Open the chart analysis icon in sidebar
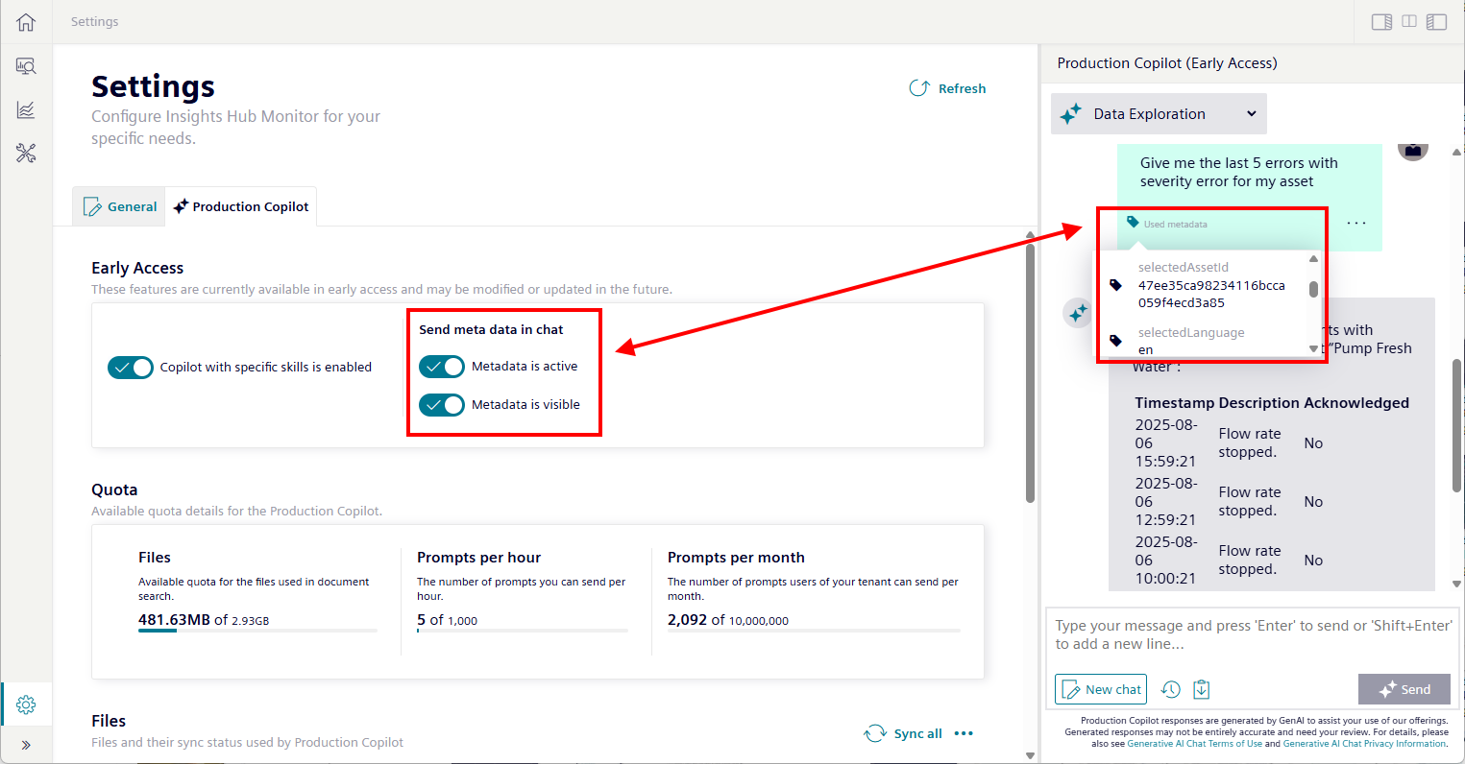 click(x=26, y=110)
